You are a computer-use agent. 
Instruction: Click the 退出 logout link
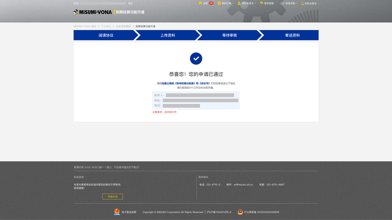(130, 3)
